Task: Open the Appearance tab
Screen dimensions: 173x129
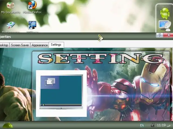Action: [x=40, y=45]
